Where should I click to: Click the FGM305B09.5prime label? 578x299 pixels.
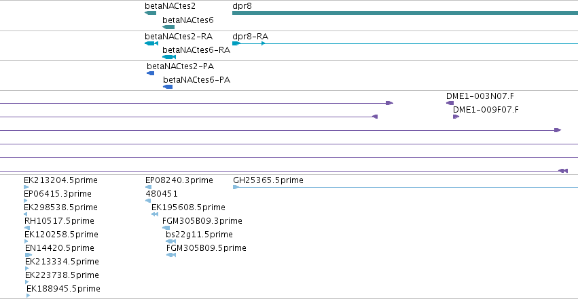pyautogui.click(x=206, y=248)
